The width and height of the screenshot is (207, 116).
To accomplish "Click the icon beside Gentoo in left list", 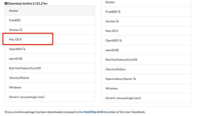I will point(21,30).
